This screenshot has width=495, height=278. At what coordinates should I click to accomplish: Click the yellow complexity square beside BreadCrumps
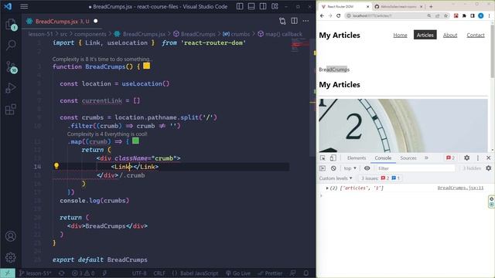(x=146, y=66)
